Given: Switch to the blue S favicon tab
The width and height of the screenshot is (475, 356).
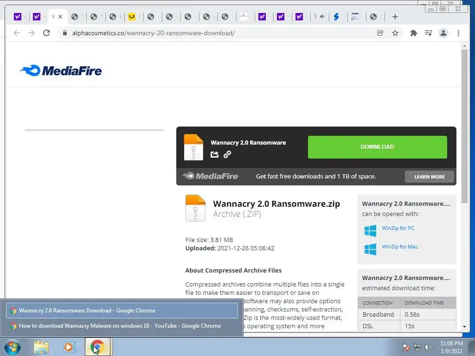Looking at the screenshot, I should point(336,17).
